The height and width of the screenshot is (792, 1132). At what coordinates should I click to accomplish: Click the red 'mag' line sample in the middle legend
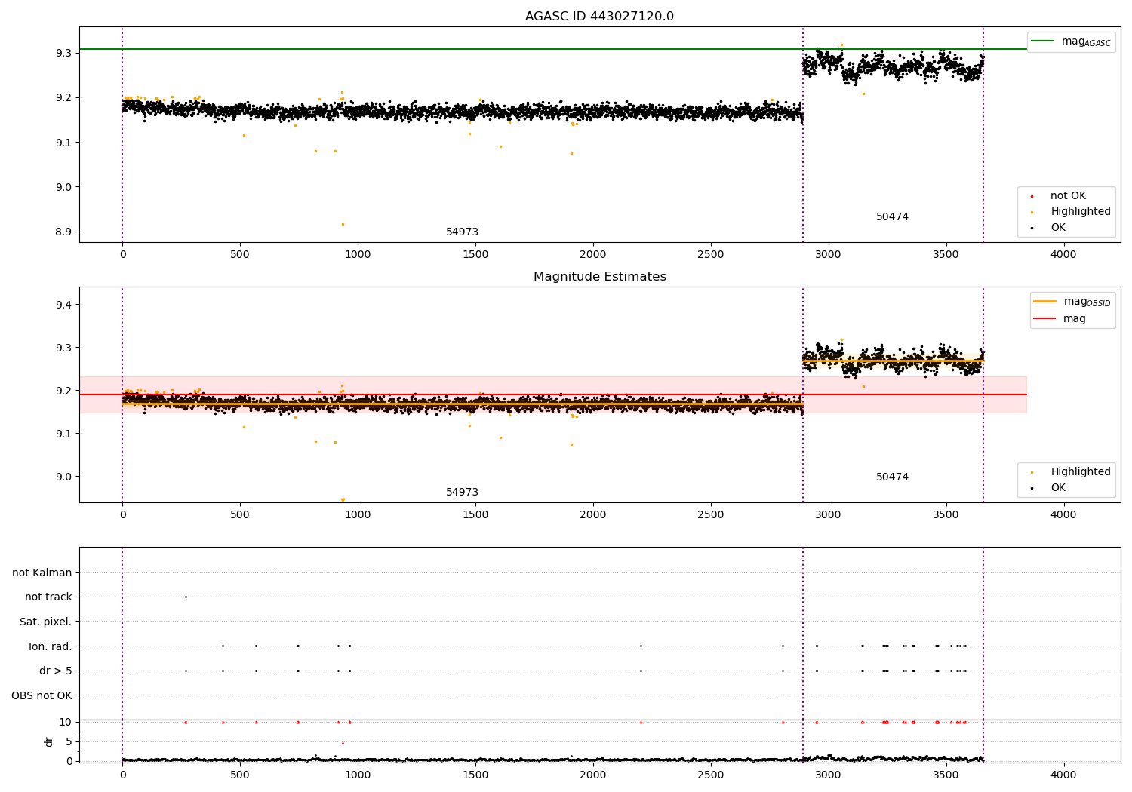(1044, 319)
